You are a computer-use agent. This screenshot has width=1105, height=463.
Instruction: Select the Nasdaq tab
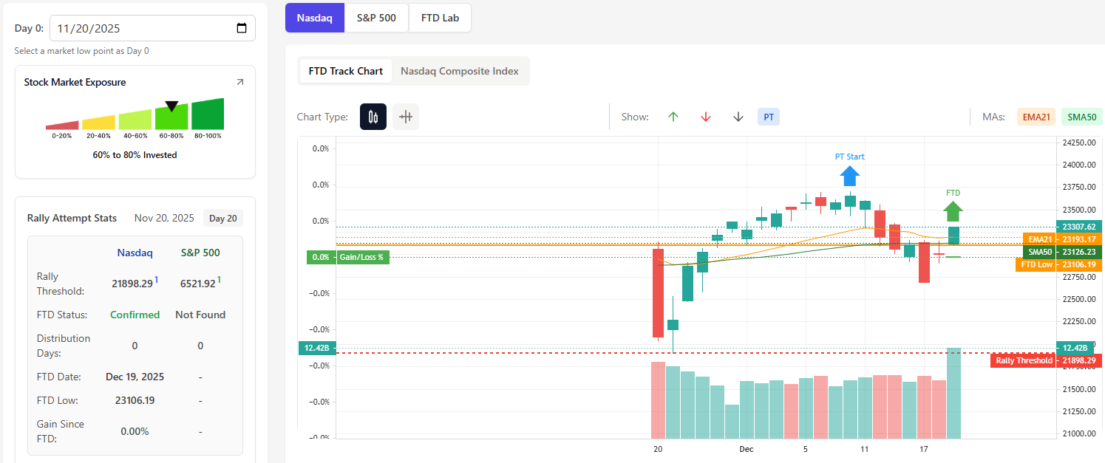tap(314, 18)
